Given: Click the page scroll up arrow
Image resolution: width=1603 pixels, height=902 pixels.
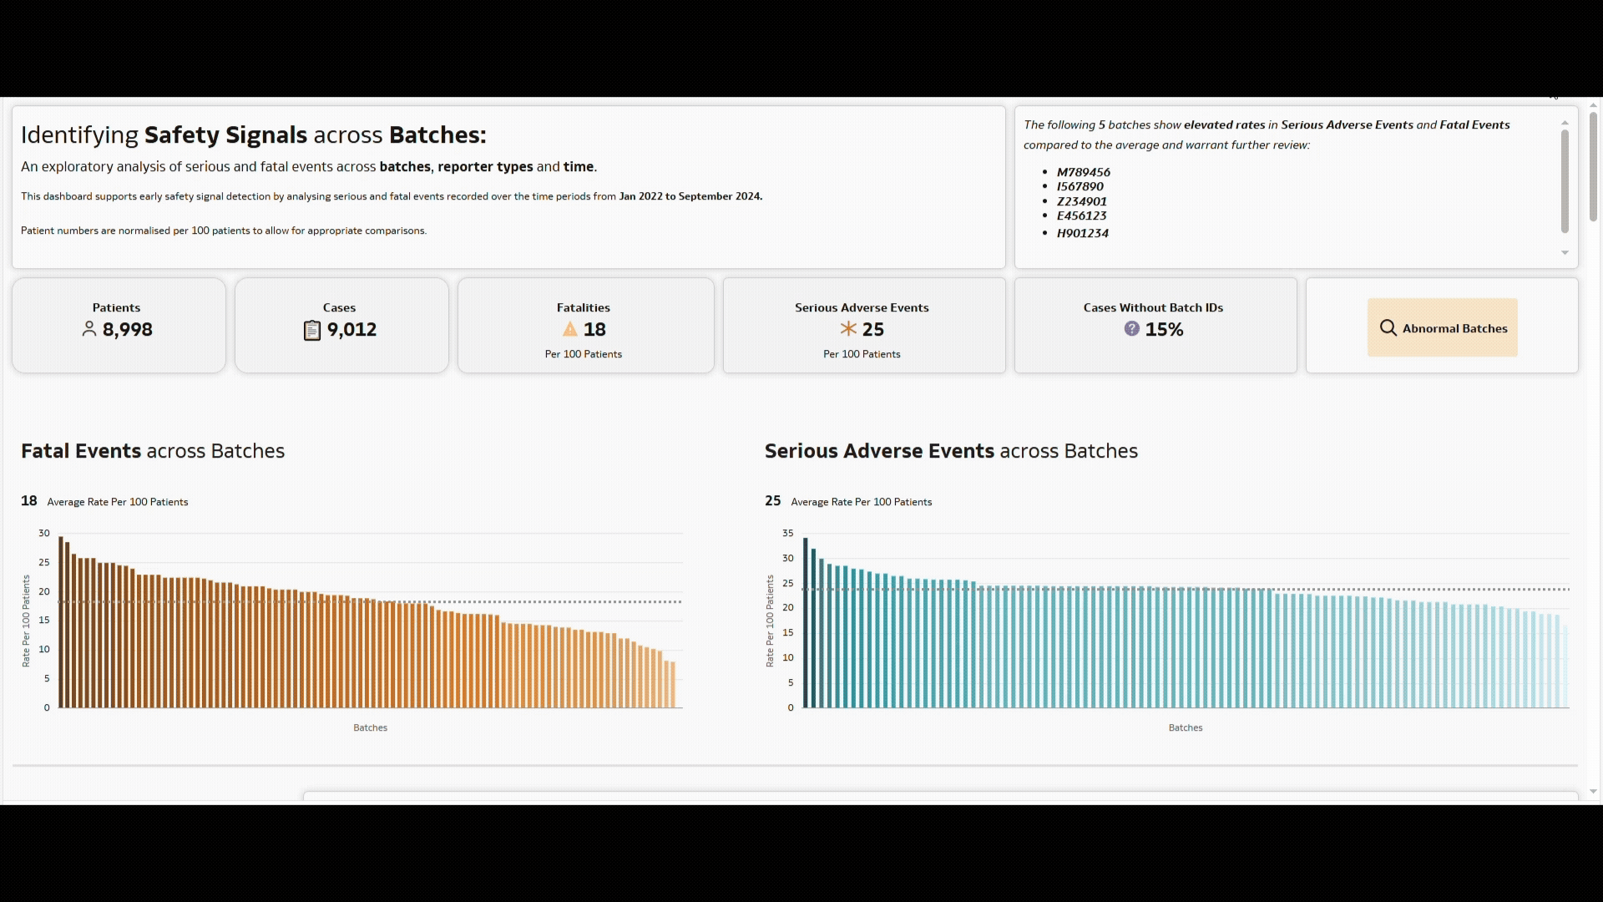Looking at the screenshot, I should (x=1593, y=105).
